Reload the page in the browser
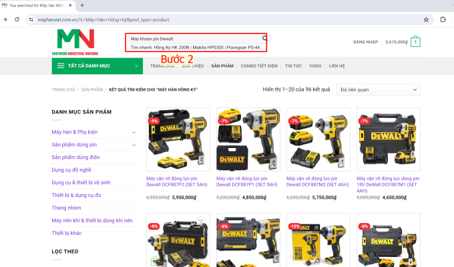Image resolution: width=454 pixels, height=267 pixels. [16, 19]
